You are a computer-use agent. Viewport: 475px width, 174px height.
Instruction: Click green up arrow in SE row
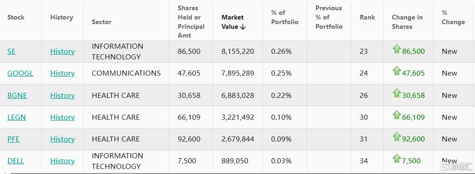point(397,49)
